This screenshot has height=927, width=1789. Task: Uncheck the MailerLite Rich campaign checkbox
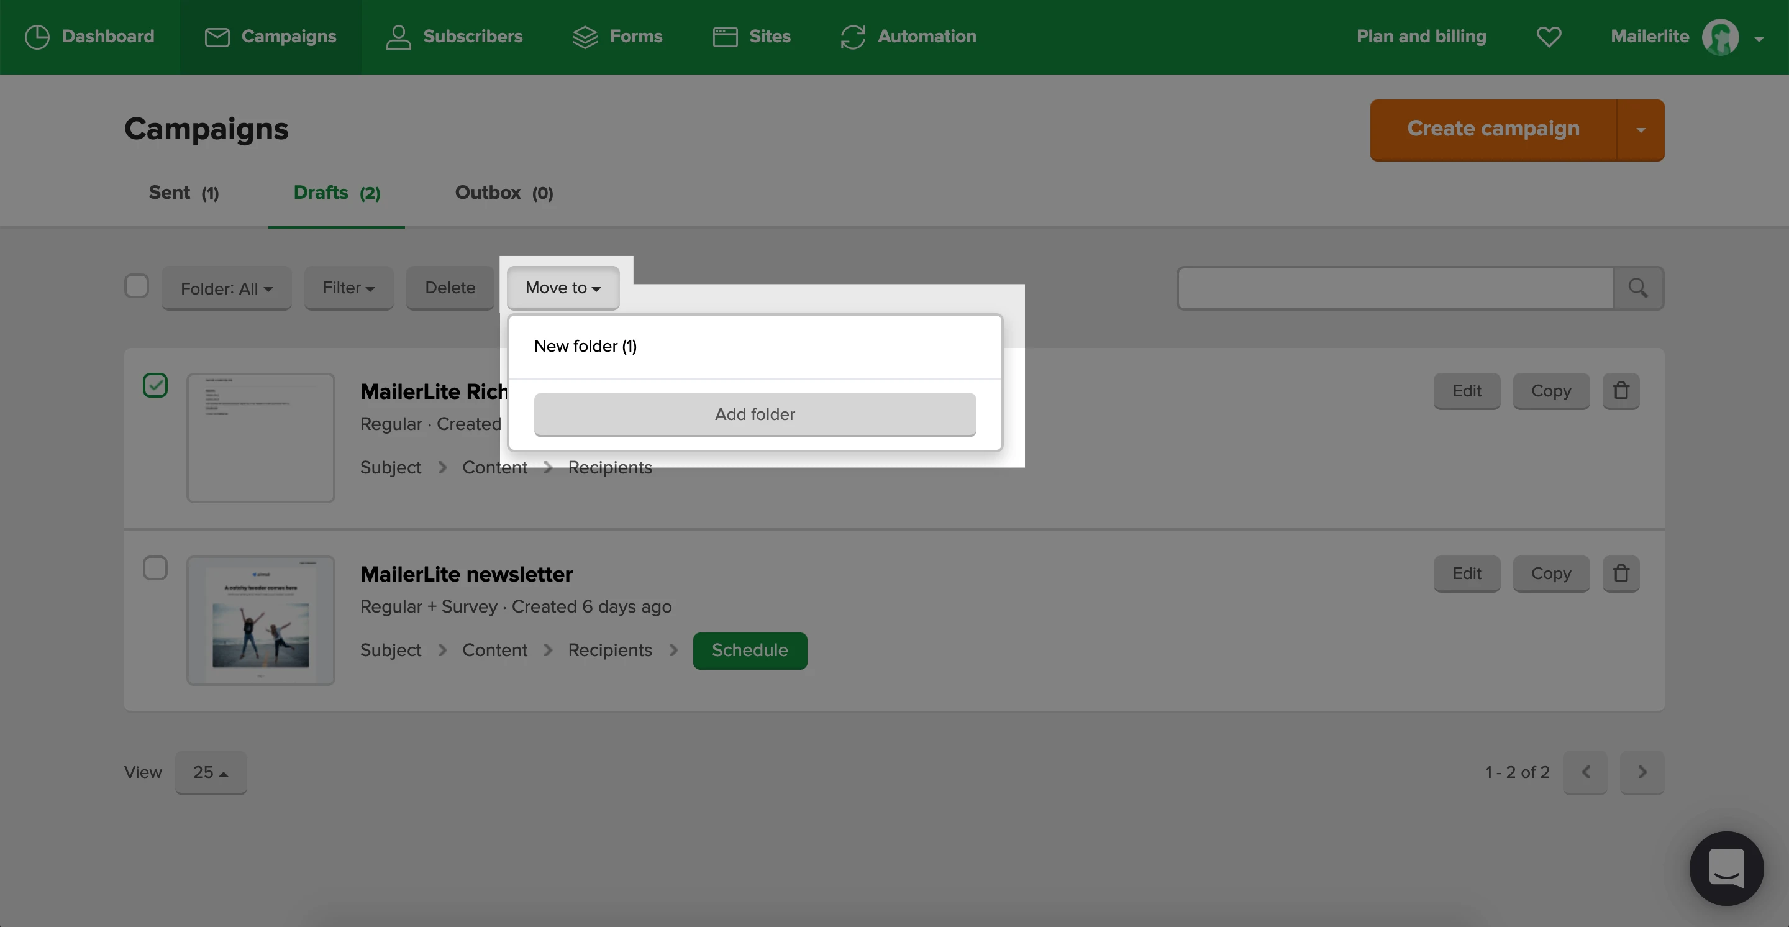[155, 385]
